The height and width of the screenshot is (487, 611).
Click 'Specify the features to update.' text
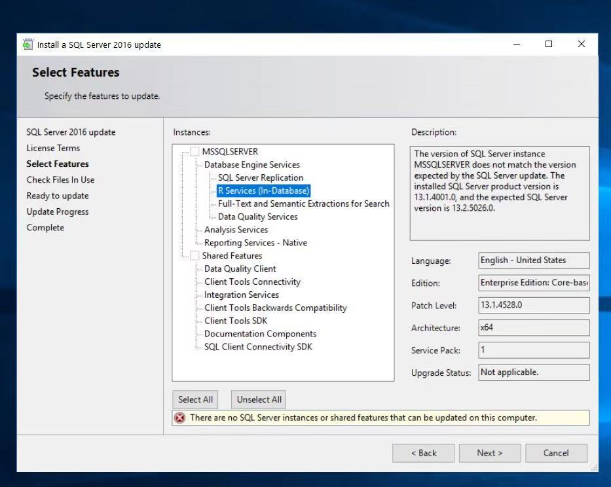[x=102, y=96]
